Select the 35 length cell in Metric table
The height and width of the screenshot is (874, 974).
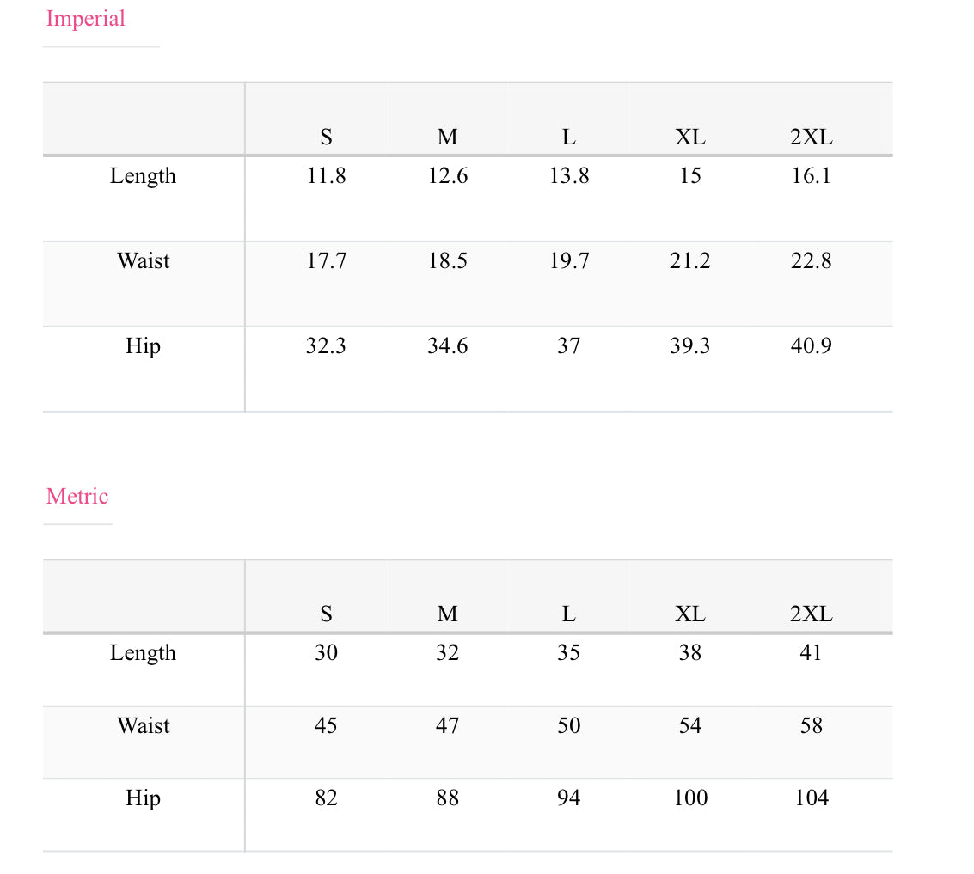click(568, 653)
